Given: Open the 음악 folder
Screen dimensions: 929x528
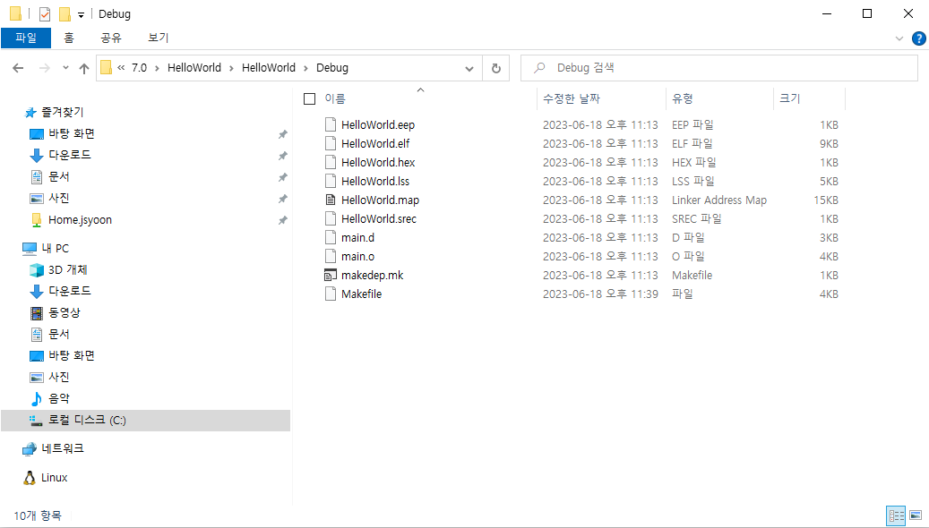Looking at the screenshot, I should 58,398.
